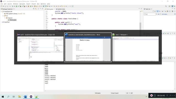This screenshot has width=176, height=99.
Task: Stop the screen recording
Action: (152, 95)
